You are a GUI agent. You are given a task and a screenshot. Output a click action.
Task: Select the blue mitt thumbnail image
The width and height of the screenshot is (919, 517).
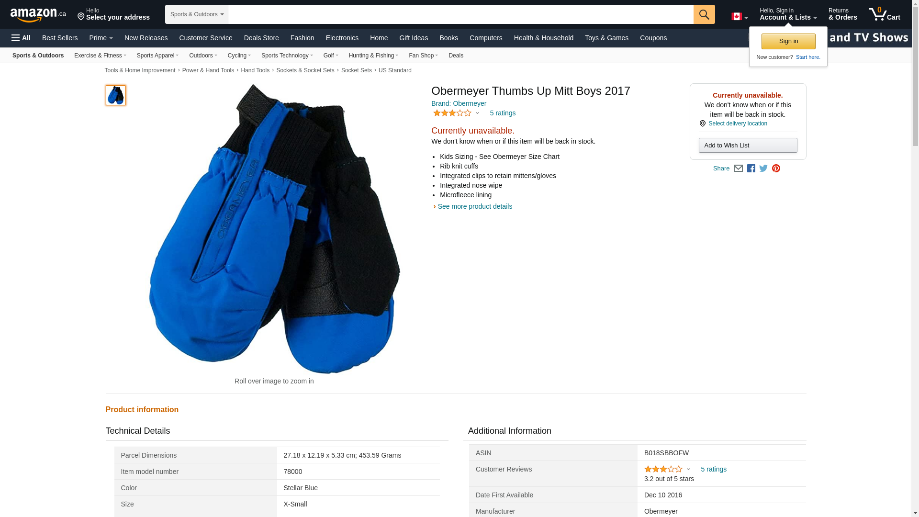116,95
